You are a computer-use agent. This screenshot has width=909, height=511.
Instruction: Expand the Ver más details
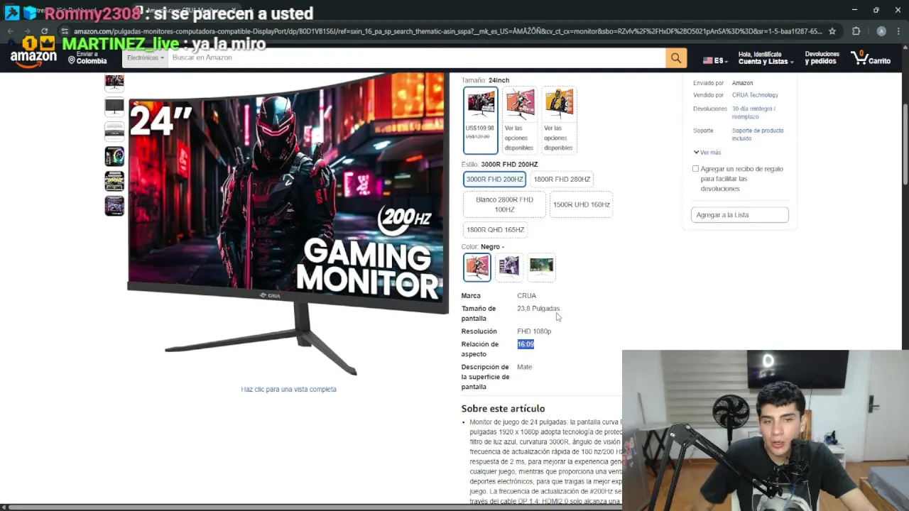[x=707, y=153]
